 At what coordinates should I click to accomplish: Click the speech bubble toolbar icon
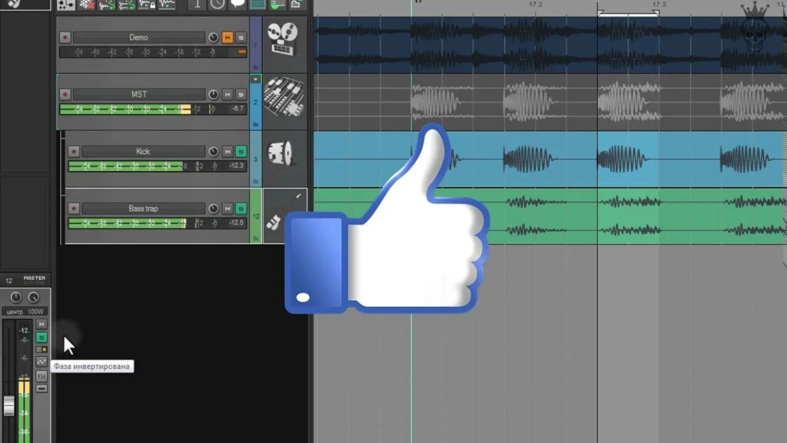tap(237, 4)
